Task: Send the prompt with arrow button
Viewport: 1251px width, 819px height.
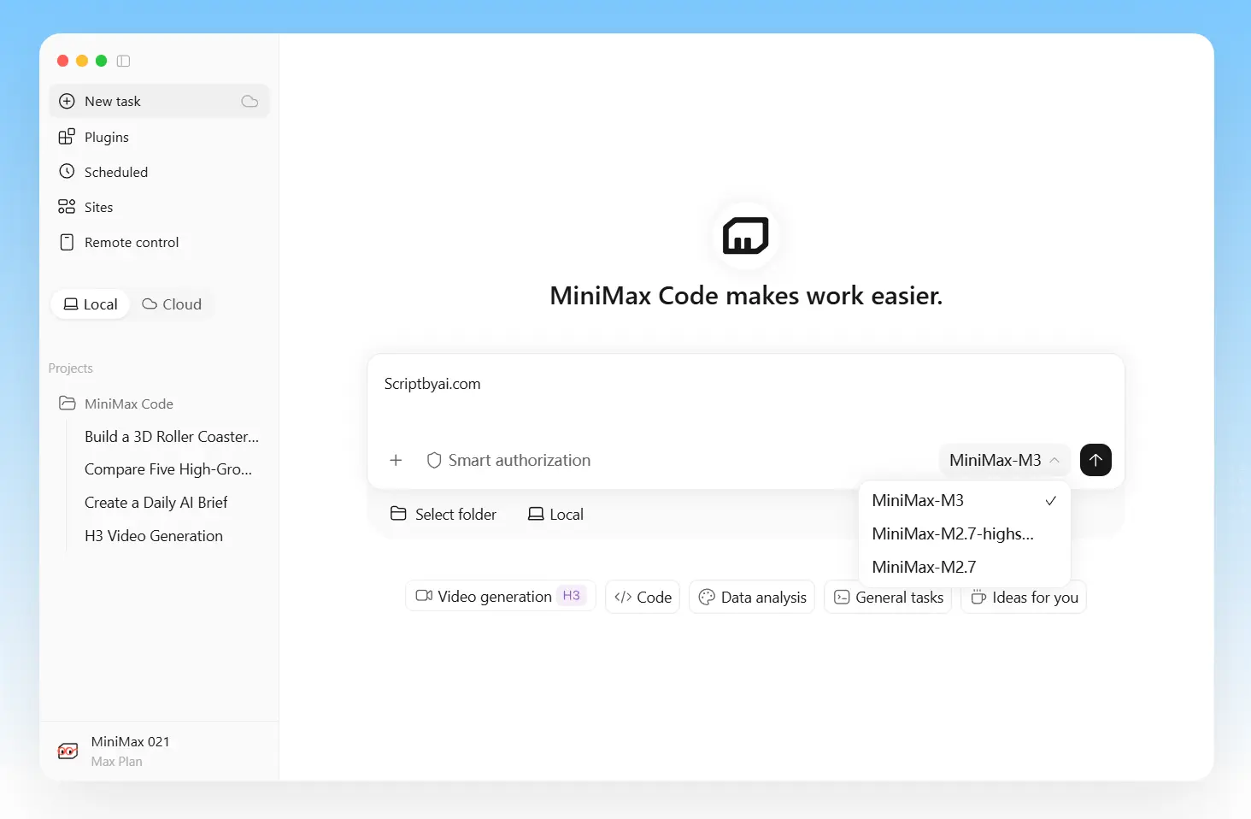Action: [1095, 460]
